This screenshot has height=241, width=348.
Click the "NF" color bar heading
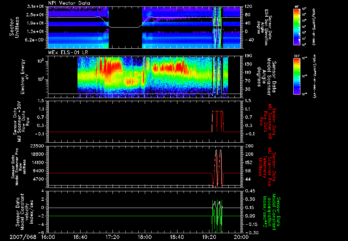click(297, 7)
